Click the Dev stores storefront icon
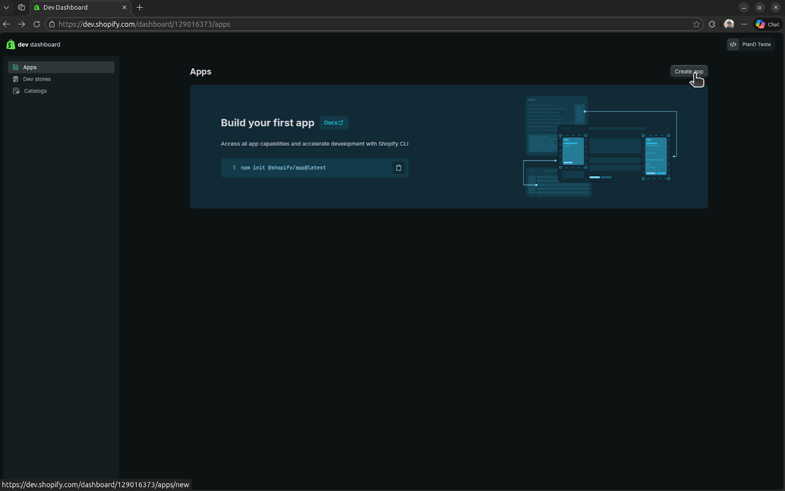The image size is (785, 491). (16, 79)
